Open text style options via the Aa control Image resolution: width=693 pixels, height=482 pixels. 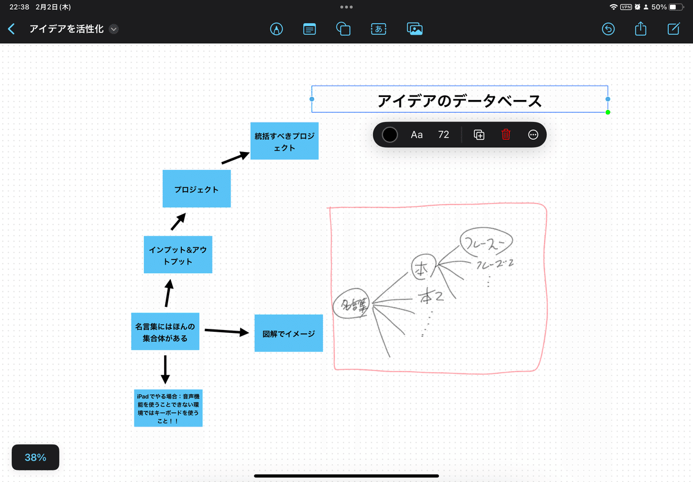tap(417, 134)
